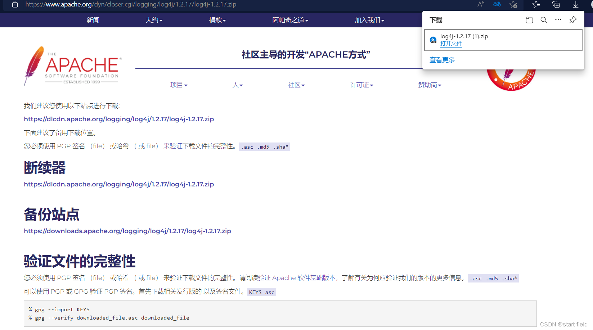
Task: Open the dlcdn.apache.org backup download link
Action: (119, 119)
